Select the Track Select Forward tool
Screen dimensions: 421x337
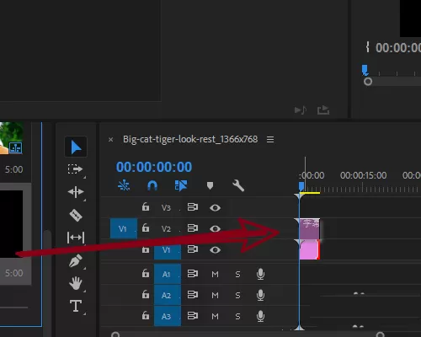tap(75, 169)
